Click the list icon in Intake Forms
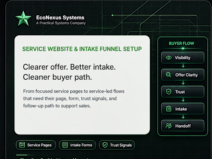212x159 pixels. 65,145
